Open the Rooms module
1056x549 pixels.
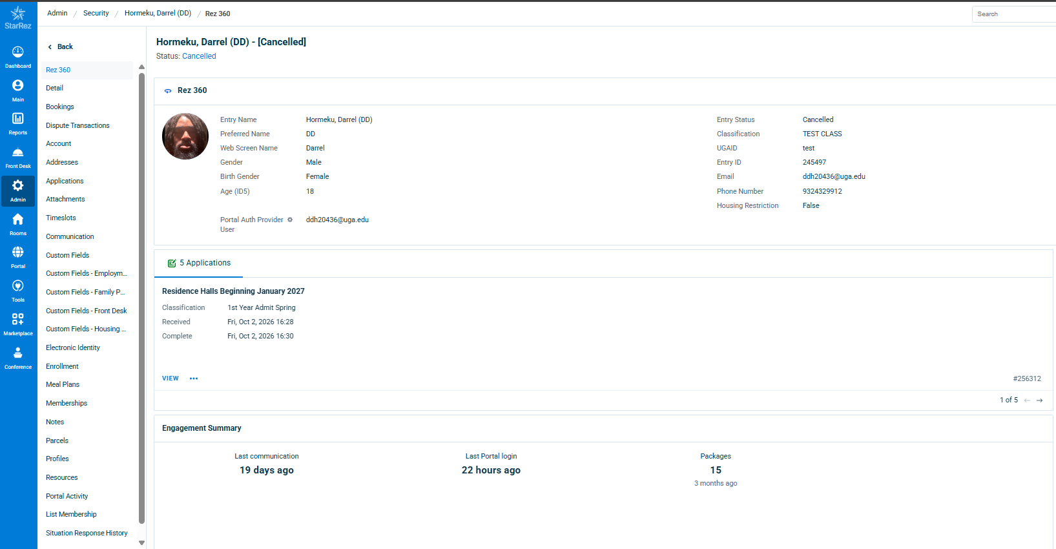click(18, 224)
